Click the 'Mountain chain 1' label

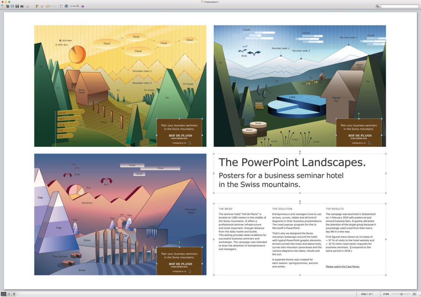[x=142, y=71]
